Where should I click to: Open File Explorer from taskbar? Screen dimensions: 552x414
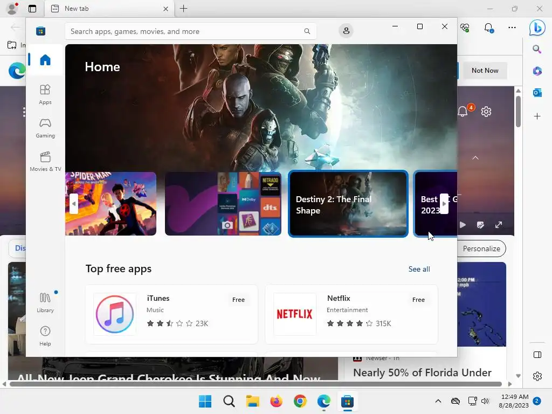coord(252,401)
